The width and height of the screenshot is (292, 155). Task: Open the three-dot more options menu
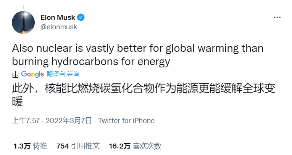(277, 18)
